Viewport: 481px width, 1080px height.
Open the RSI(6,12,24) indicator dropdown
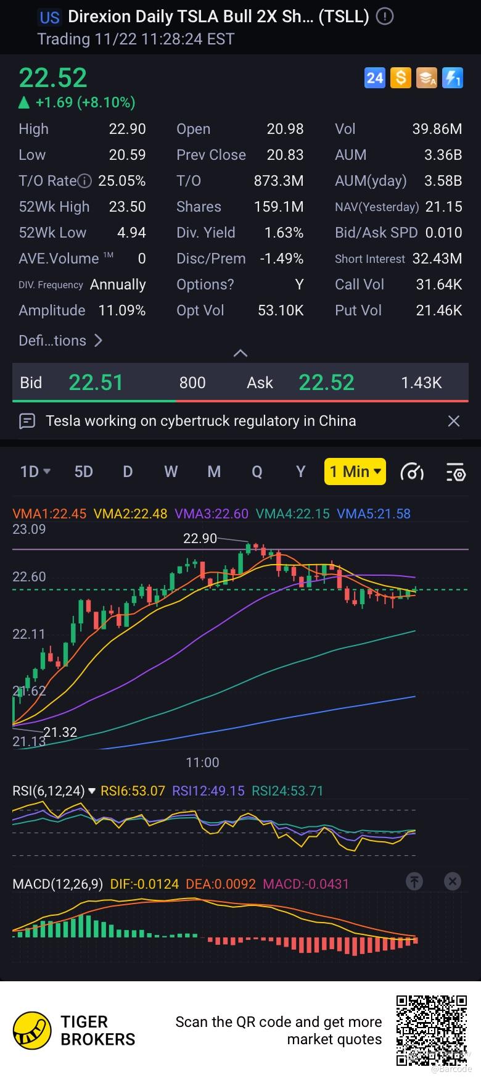(54, 791)
